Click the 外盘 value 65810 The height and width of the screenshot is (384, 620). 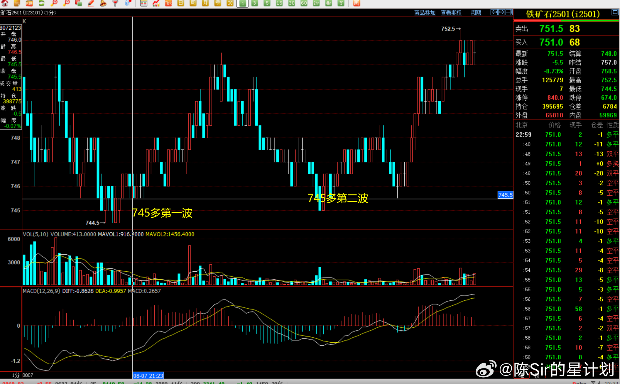pos(554,115)
